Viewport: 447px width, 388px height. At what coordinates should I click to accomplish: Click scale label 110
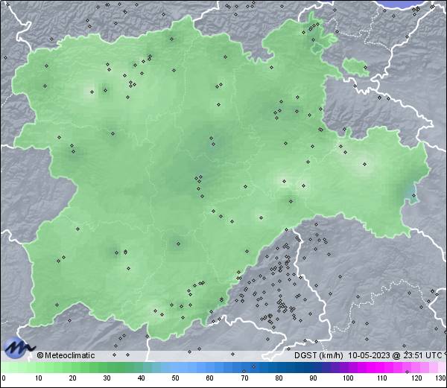pos(382,378)
